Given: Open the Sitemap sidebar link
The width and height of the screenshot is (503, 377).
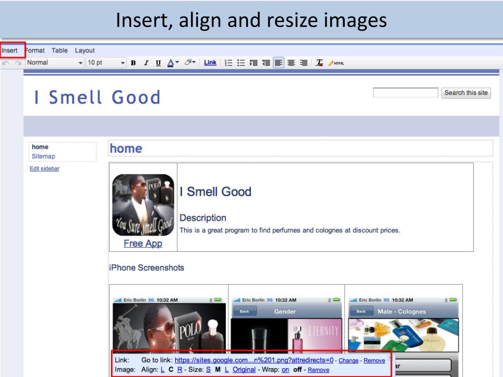Looking at the screenshot, I should pos(43,156).
